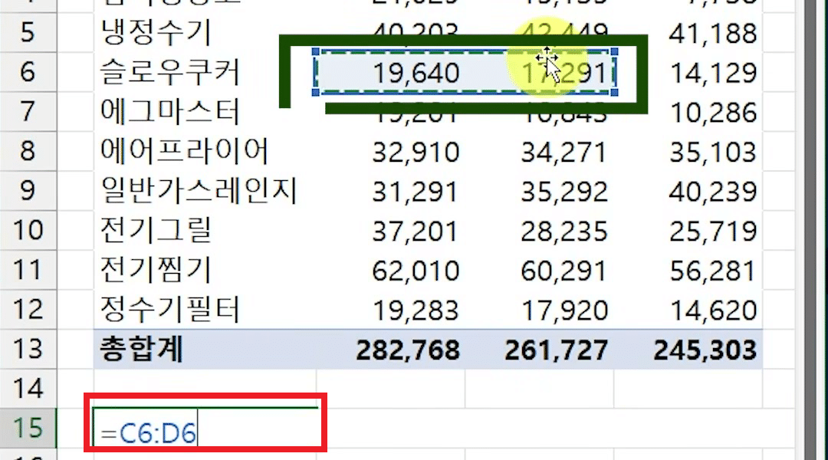The width and height of the screenshot is (828, 460).
Task: Click the cell with value 19,283
Action: pyautogui.click(x=391, y=310)
